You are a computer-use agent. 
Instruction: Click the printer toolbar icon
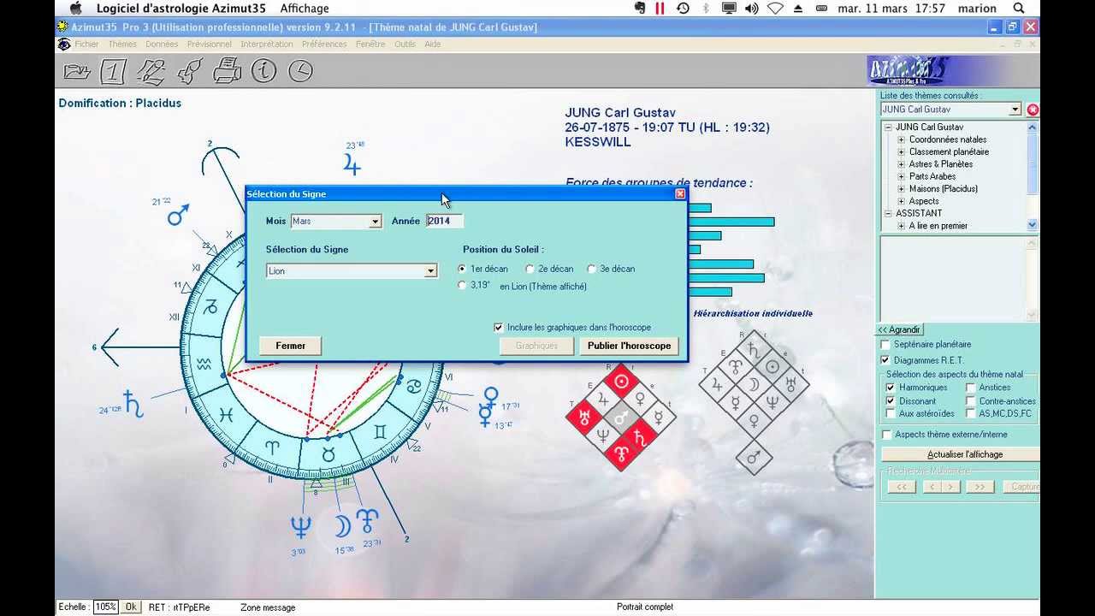coord(227,70)
